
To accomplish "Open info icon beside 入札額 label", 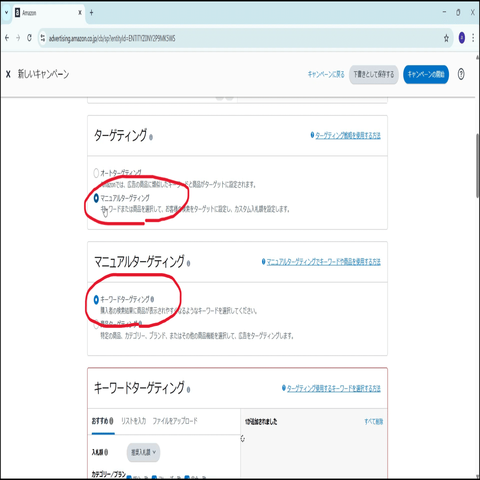I will click(x=106, y=453).
